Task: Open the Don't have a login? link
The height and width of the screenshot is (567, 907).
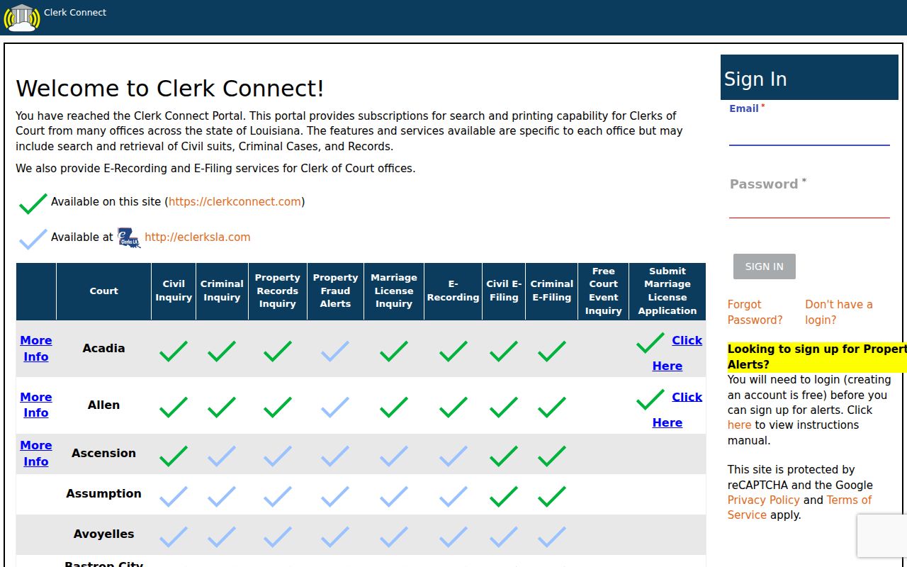Action: click(839, 312)
